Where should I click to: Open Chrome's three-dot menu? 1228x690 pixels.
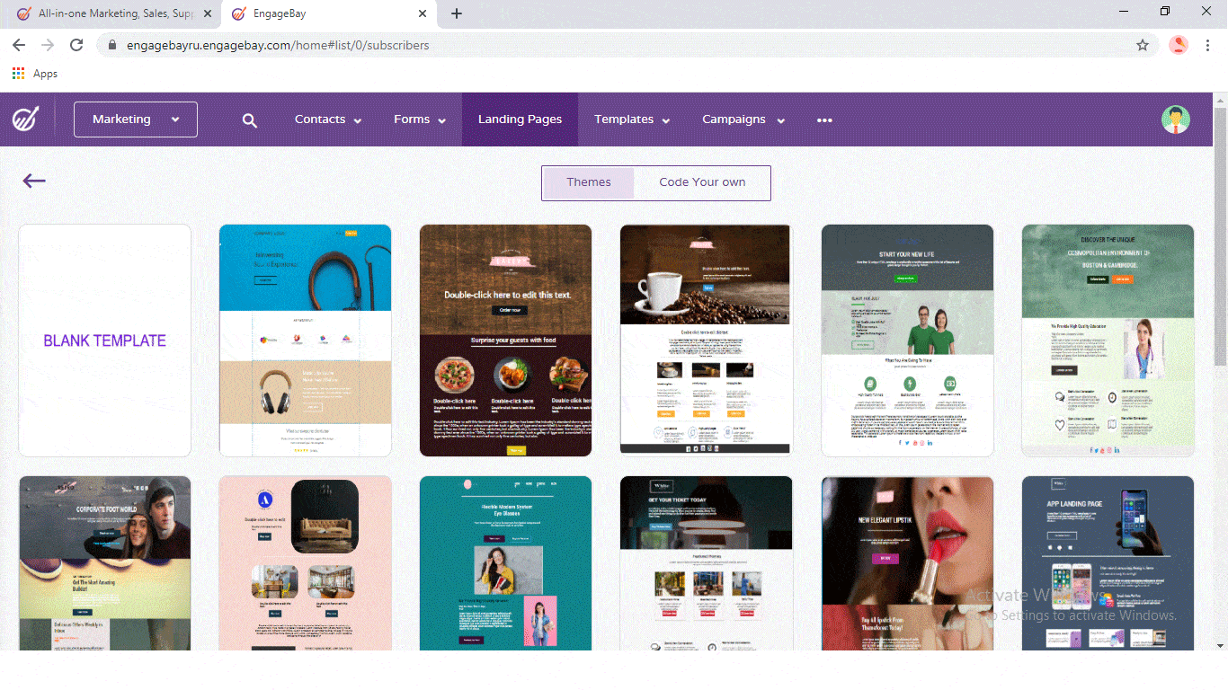[1207, 44]
